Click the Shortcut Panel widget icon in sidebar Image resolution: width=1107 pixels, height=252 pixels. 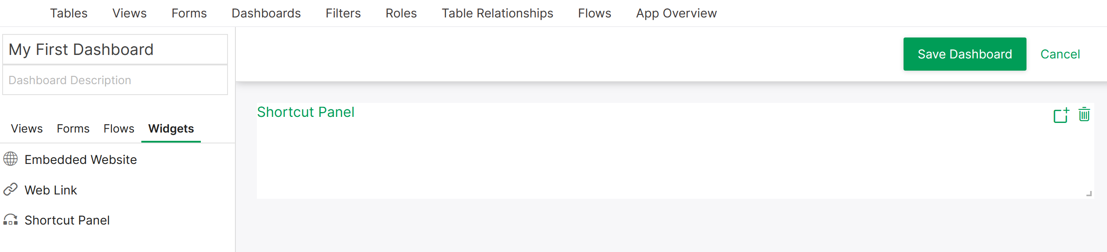(11, 220)
